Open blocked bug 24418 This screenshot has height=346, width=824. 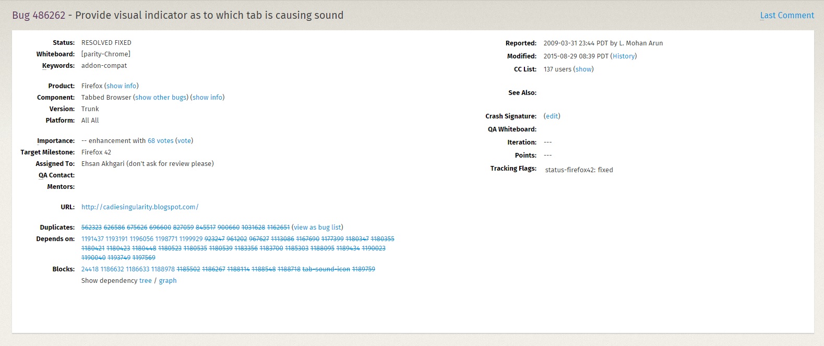[x=90, y=269]
